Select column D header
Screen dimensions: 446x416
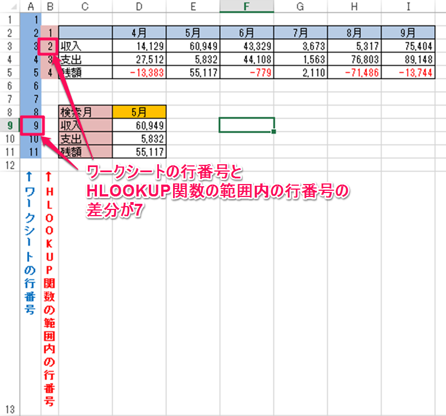pos(139,6)
